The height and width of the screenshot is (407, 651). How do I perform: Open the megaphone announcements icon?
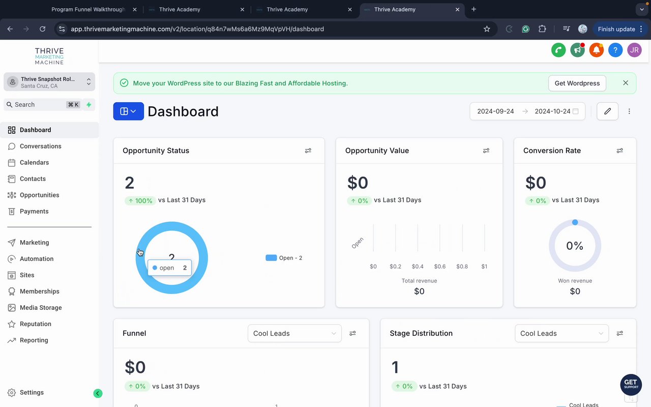pyautogui.click(x=577, y=50)
